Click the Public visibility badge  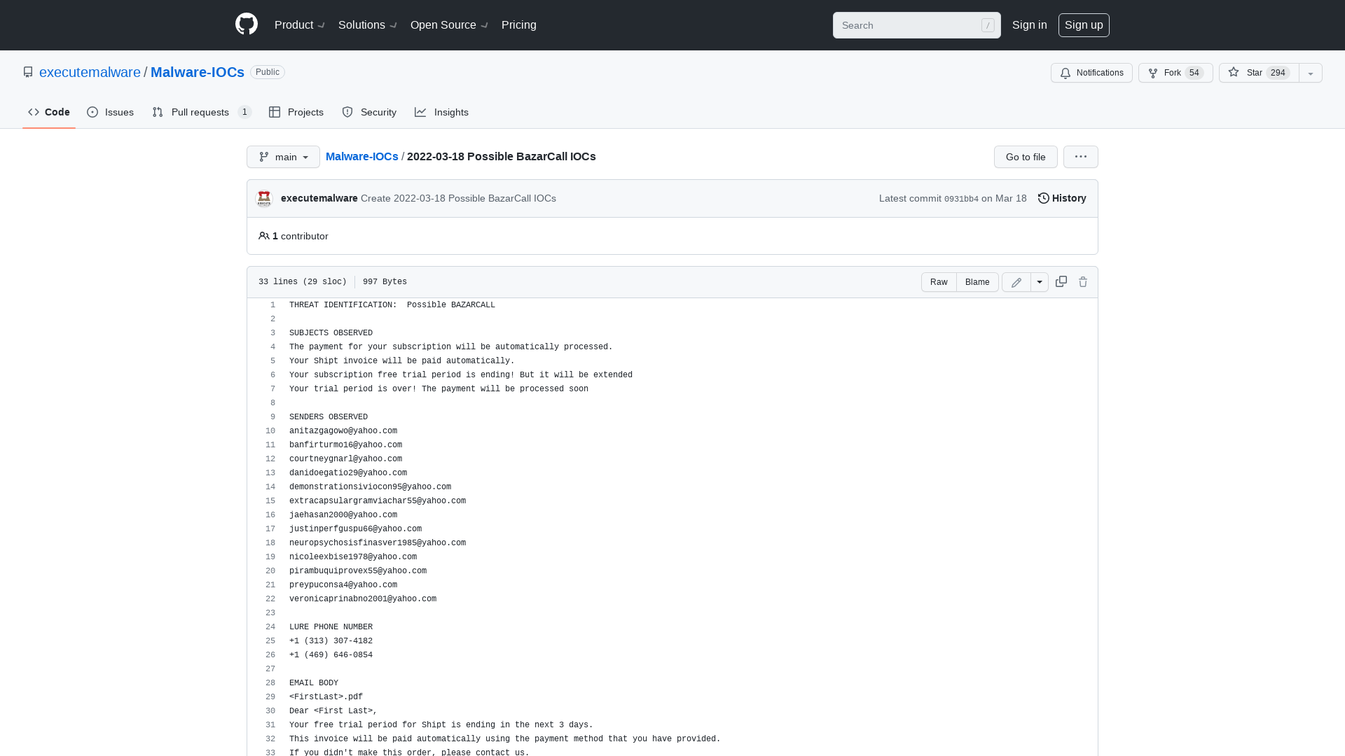click(268, 72)
